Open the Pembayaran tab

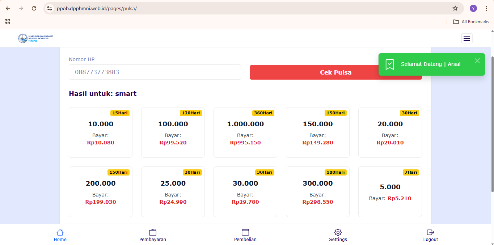coord(153,235)
